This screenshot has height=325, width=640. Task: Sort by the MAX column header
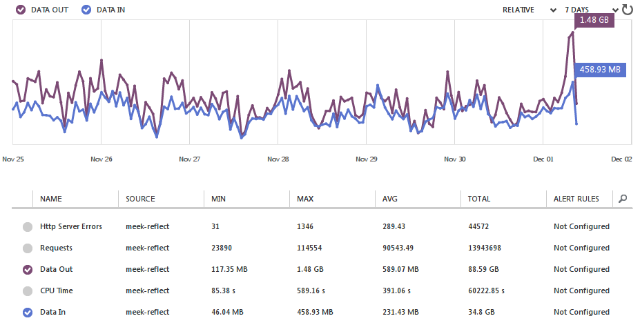[306, 199]
